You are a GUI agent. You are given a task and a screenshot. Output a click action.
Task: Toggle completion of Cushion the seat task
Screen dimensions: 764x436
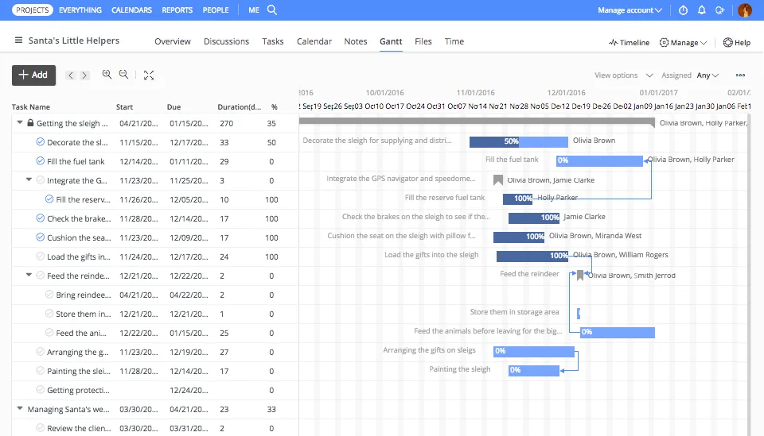click(41, 237)
